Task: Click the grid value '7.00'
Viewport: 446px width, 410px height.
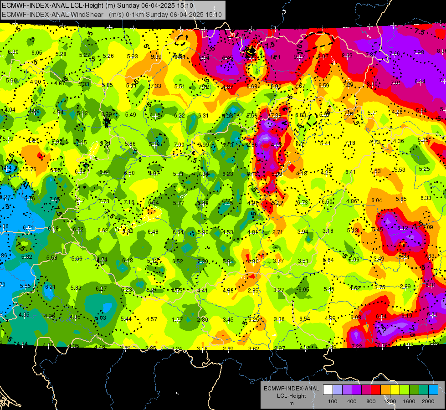Action: pyautogui.click(x=179, y=144)
